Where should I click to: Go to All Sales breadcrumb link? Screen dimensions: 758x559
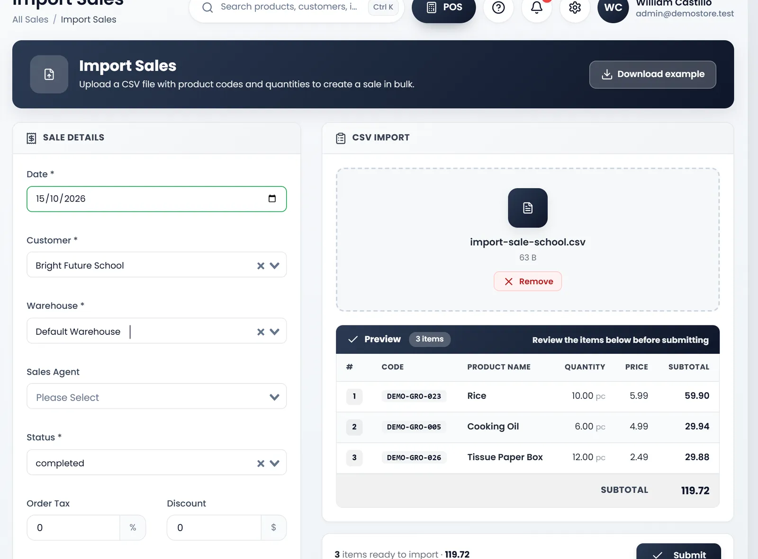tap(30, 19)
